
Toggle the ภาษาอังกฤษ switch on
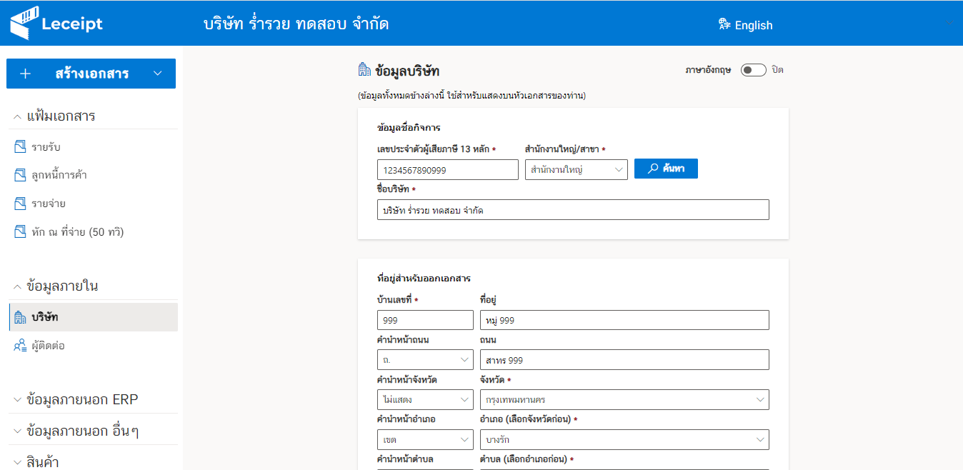click(x=753, y=70)
